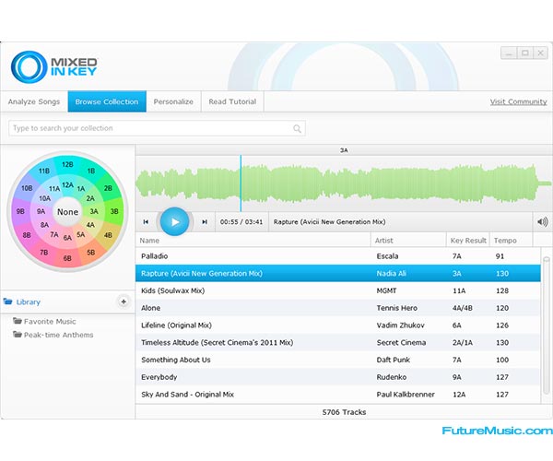
Task: Sort tracks by Name column header
Action: tap(253, 241)
